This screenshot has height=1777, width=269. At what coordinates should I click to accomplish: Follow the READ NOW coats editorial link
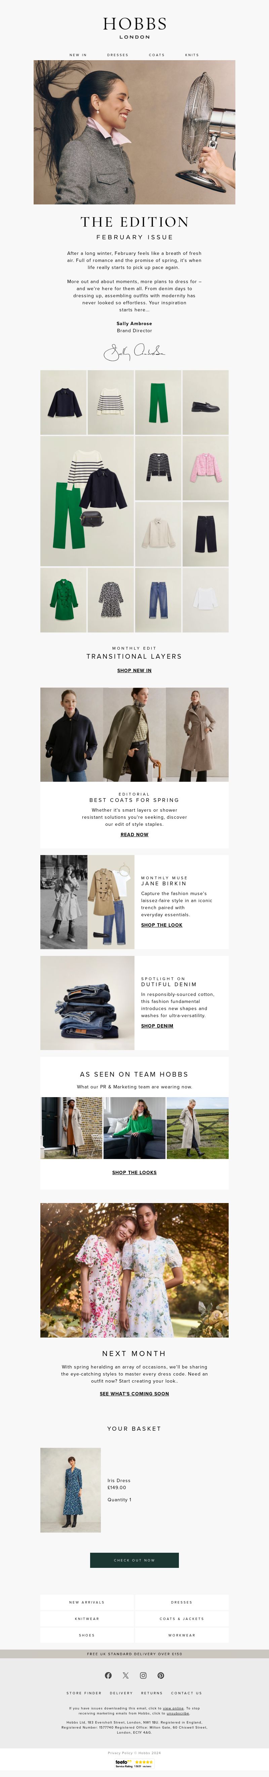click(134, 834)
